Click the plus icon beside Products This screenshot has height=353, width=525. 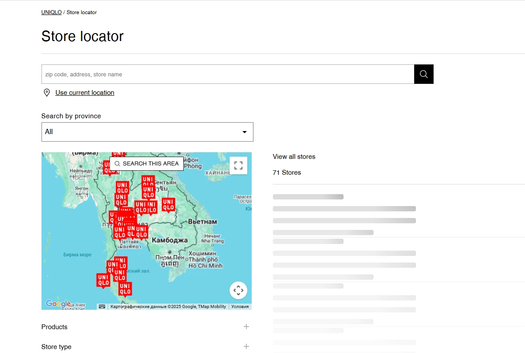point(246,327)
